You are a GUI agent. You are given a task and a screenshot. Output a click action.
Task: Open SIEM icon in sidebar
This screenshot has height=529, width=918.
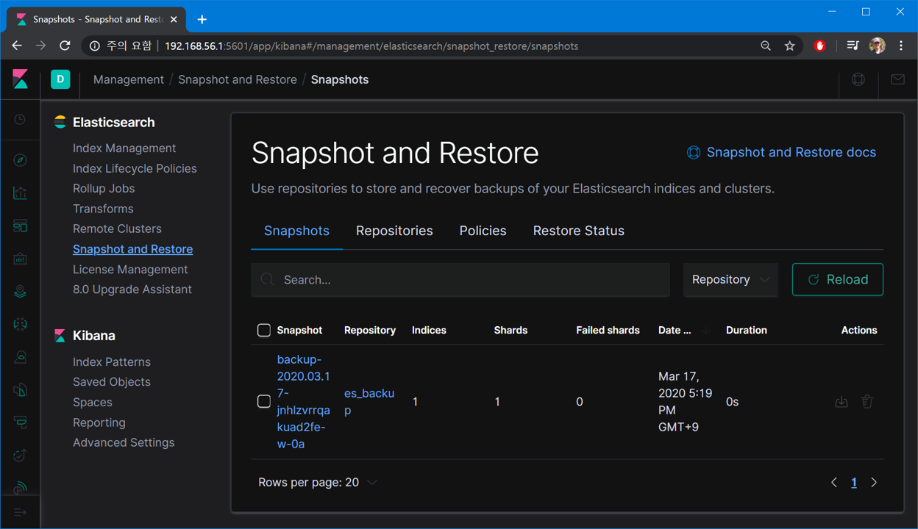(x=20, y=486)
